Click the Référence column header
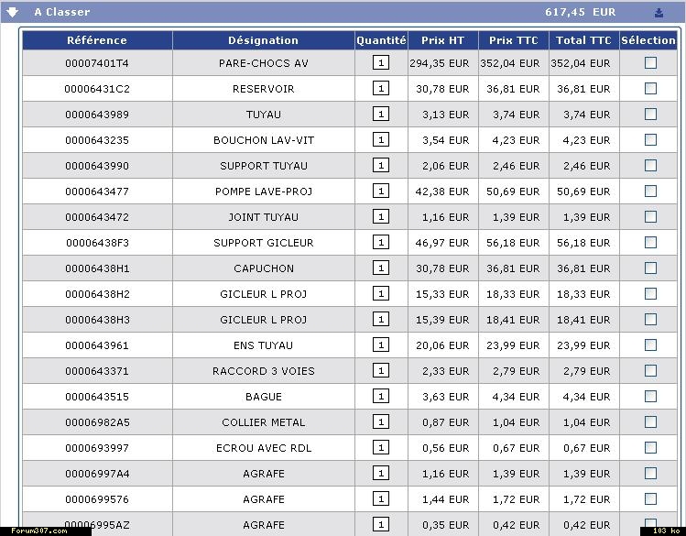This screenshot has width=686, height=536. coord(97,40)
